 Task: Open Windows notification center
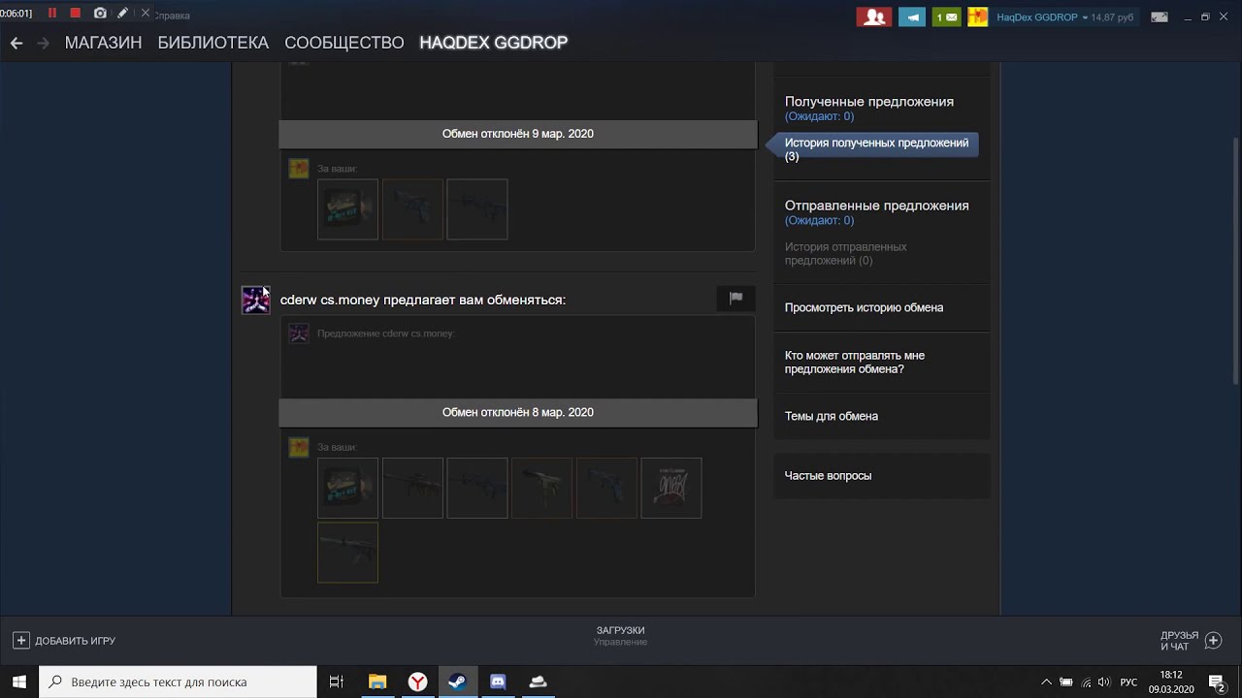point(1217,682)
